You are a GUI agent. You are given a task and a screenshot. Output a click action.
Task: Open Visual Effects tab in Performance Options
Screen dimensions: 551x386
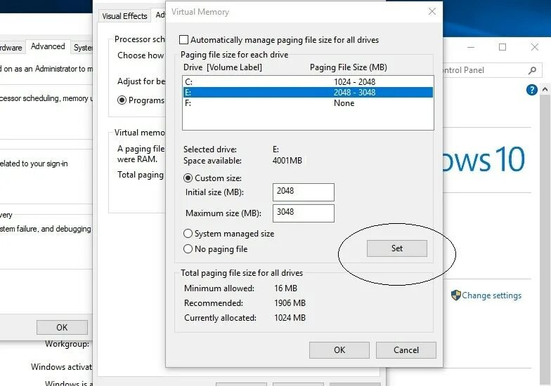(124, 16)
